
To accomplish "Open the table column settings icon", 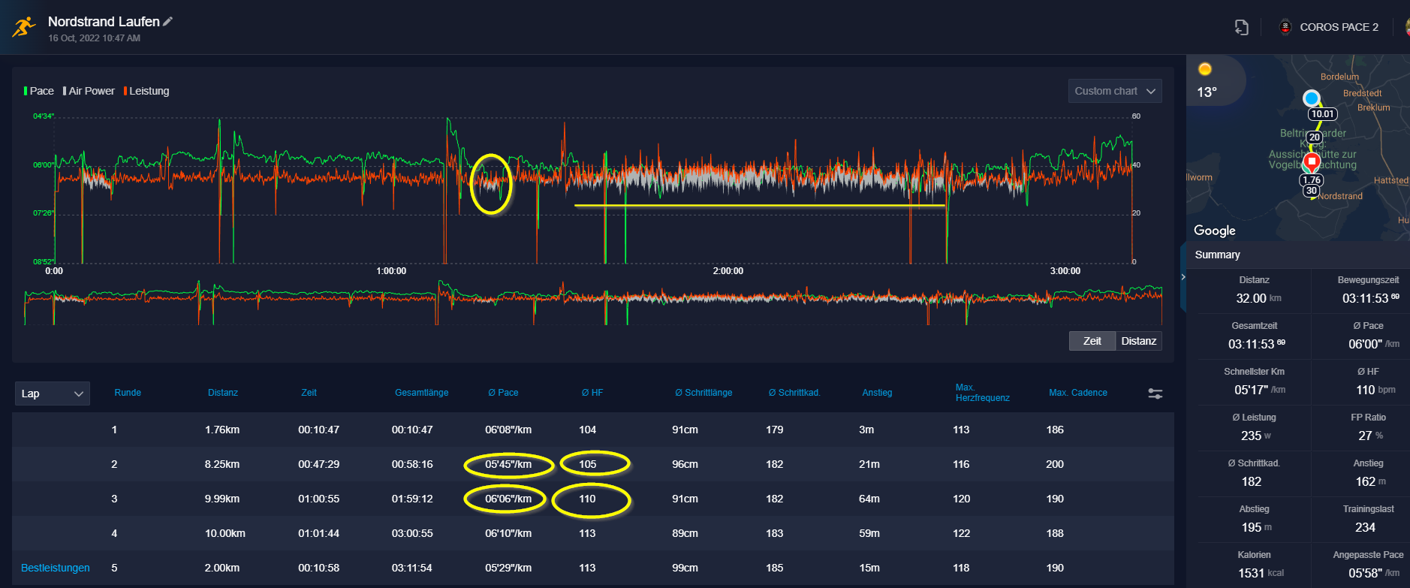I will pyautogui.click(x=1155, y=394).
